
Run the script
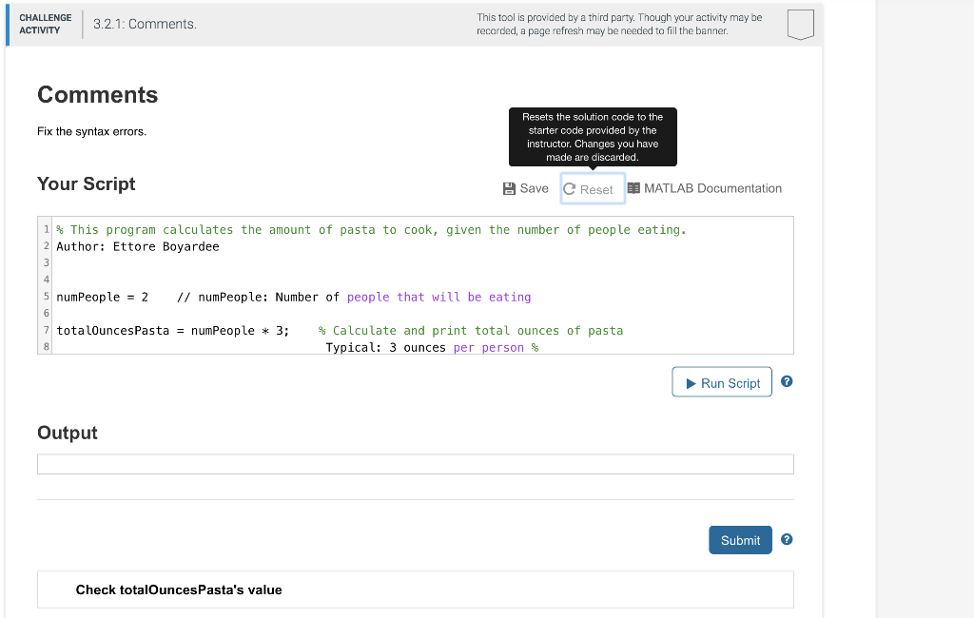tap(722, 381)
